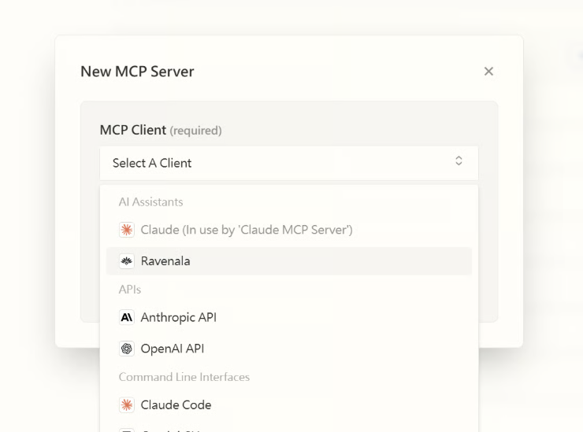Click the 'MCP Client' field label

click(132, 130)
